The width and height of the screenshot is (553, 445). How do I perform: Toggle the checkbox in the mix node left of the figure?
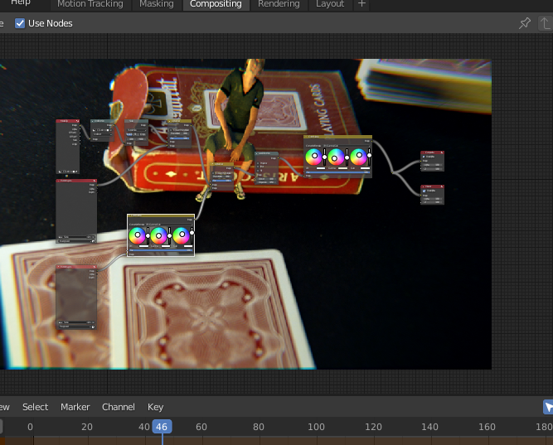pos(171,130)
